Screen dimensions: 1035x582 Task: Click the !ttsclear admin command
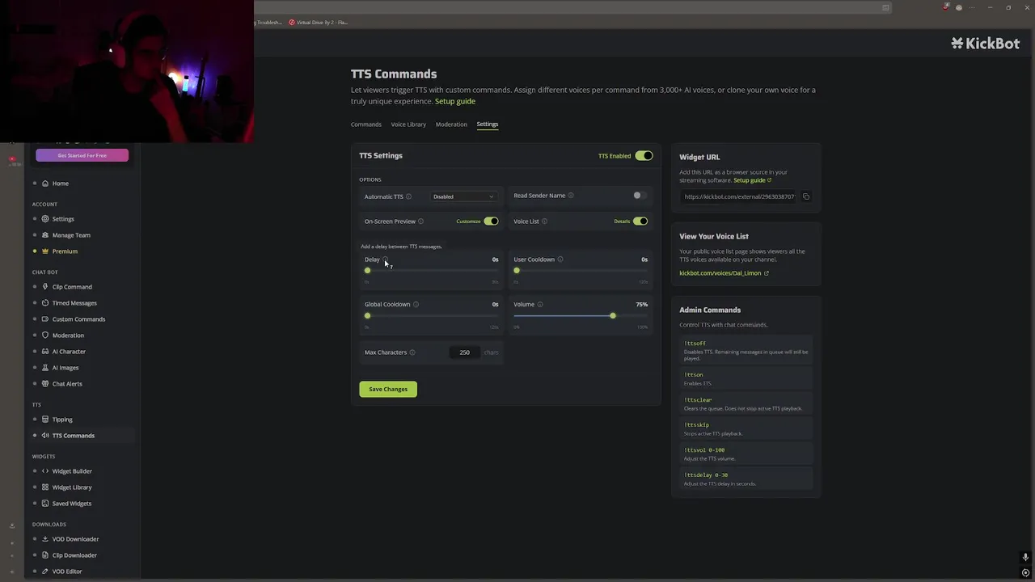click(746, 404)
